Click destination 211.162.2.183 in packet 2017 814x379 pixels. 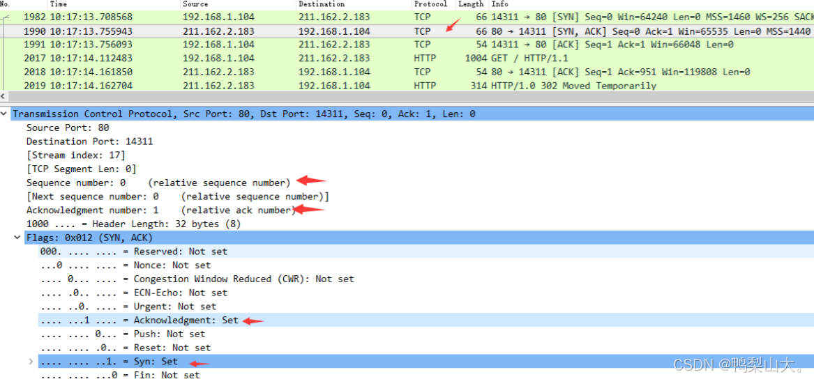point(334,58)
